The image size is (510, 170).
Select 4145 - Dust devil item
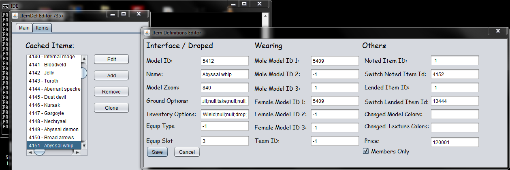pos(54,97)
